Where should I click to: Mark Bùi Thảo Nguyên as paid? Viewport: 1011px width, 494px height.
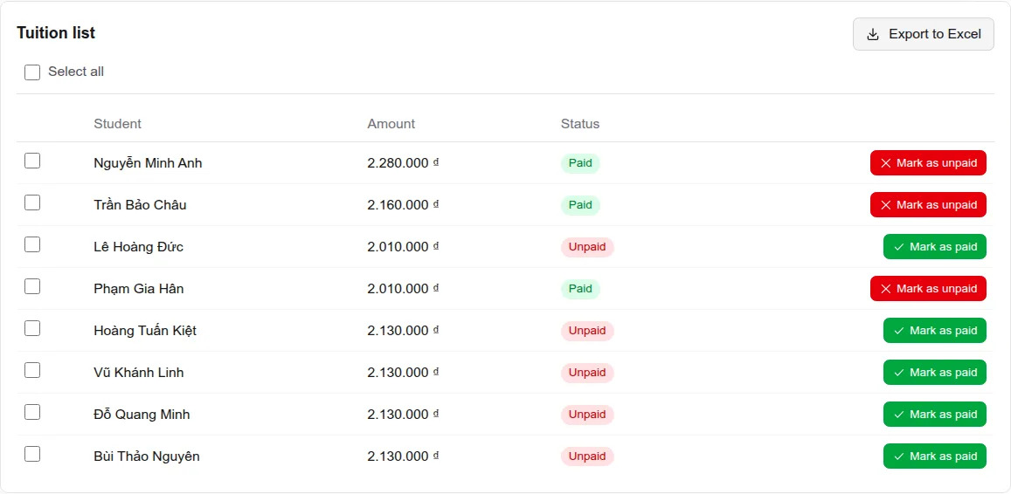coord(935,456)
